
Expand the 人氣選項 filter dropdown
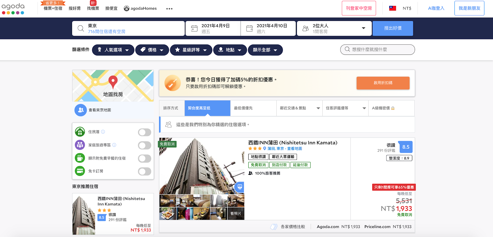pos(113,50)
